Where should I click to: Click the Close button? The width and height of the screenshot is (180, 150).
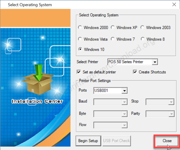pyautogui.click(x=167, y=141)
